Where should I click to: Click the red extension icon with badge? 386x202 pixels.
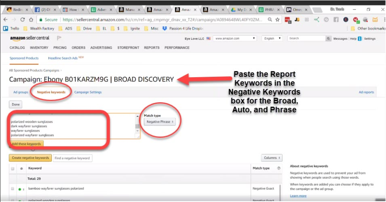[288, 20]
